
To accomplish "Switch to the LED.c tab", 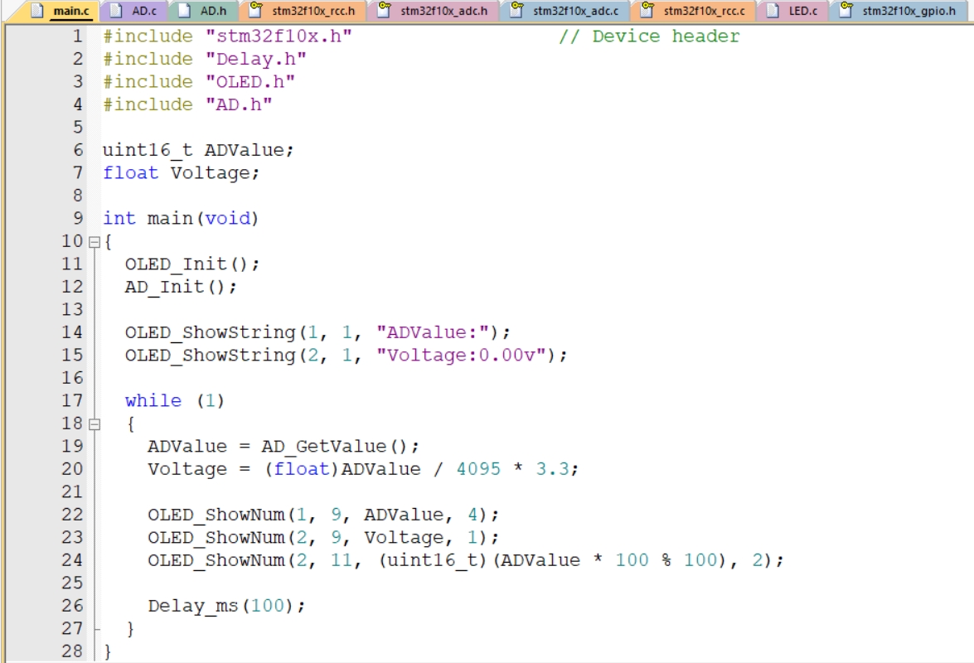I will pyautogui.click(x=792, y=11).
